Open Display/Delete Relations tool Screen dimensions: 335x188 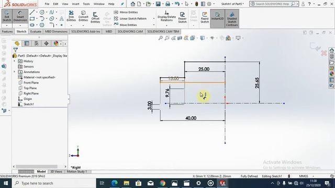(x=166, y=16)
